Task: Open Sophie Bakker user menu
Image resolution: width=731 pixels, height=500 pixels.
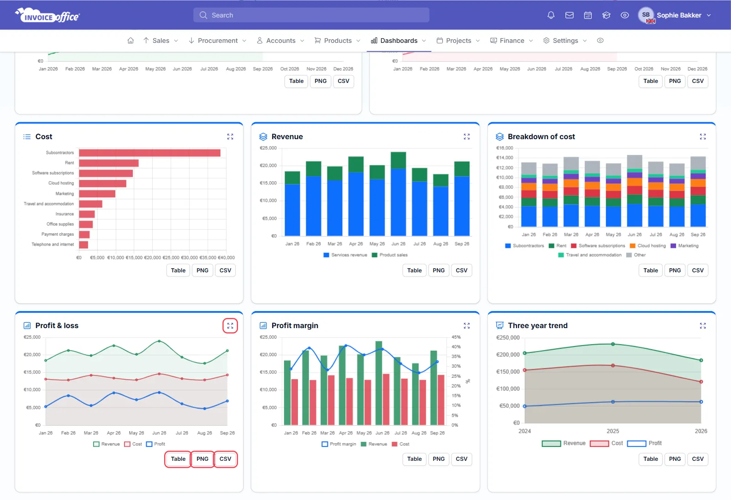Action: click(x=675, y=15)
